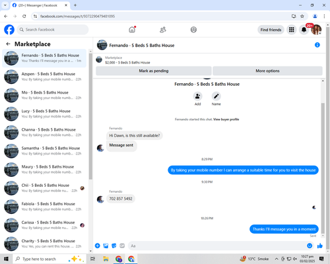Bookmark this page with the star icon

pyautogui.click(x=302, y=16)
